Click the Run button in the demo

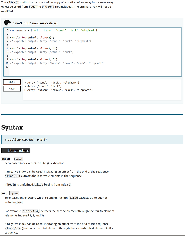click(x=12, y=82)
